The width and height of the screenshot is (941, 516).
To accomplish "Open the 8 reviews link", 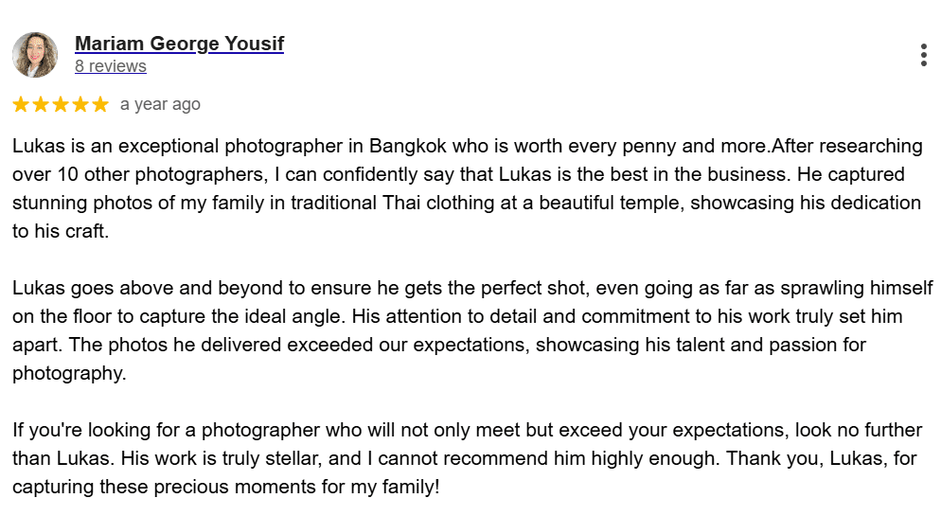I will coord(111,66).
